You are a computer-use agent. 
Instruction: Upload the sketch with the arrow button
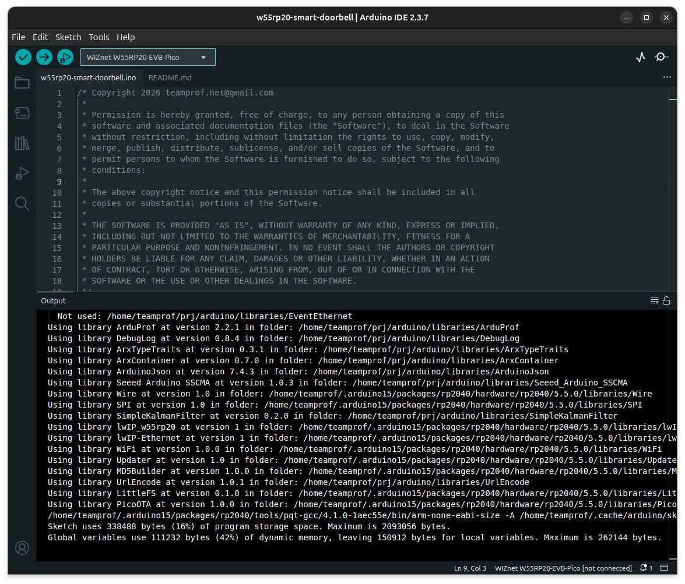coord(44,57)
